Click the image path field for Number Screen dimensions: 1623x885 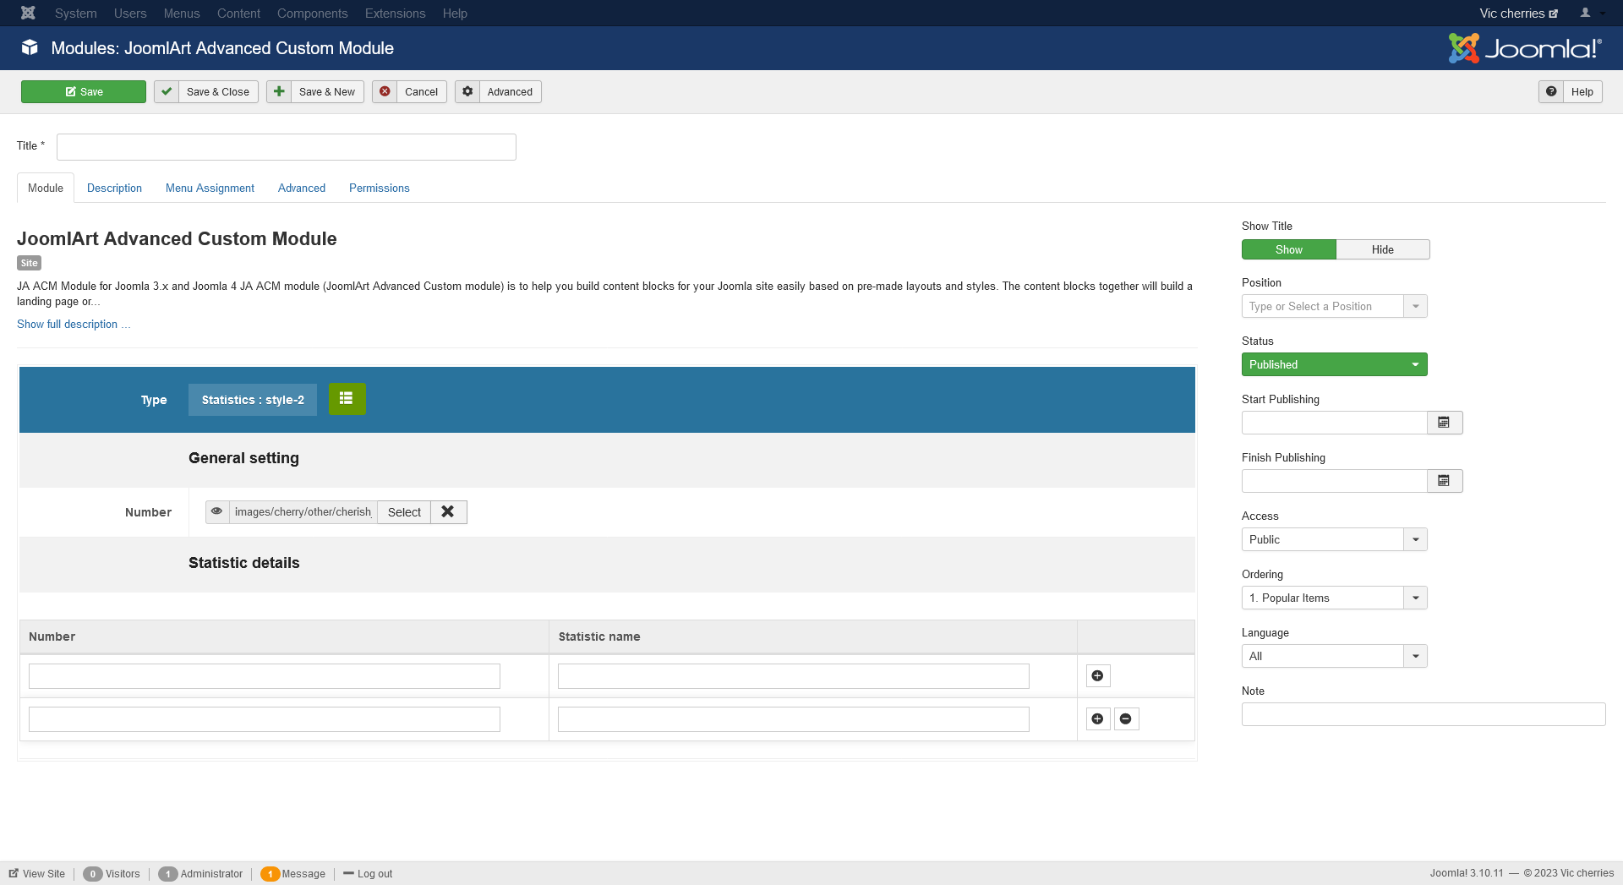[x=303, y=511]
